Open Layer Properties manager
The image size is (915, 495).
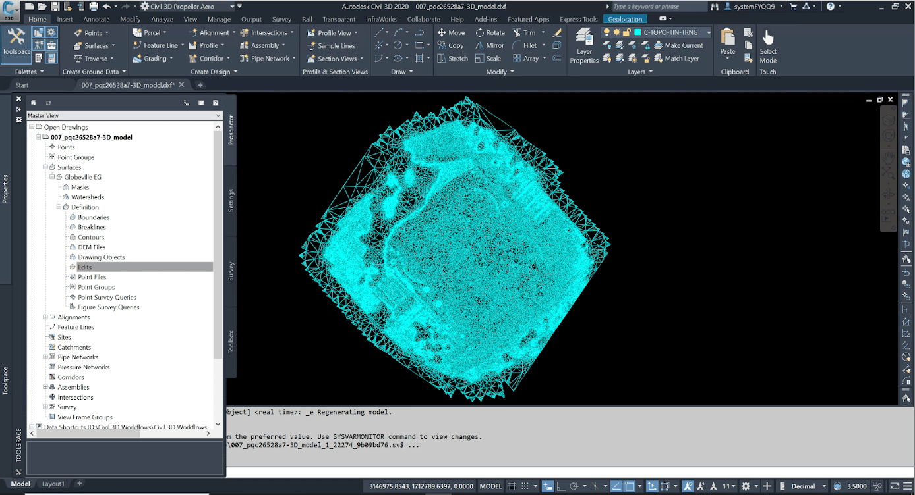pyautogui.click(x=583, y=45)
